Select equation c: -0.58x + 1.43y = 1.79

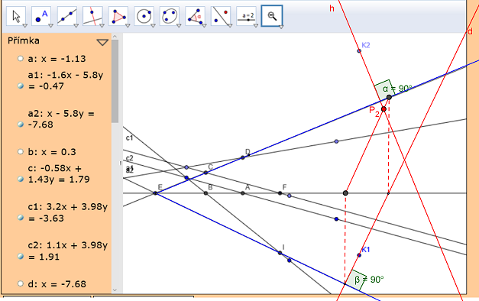pyautogui.click(x=59, y=174)
